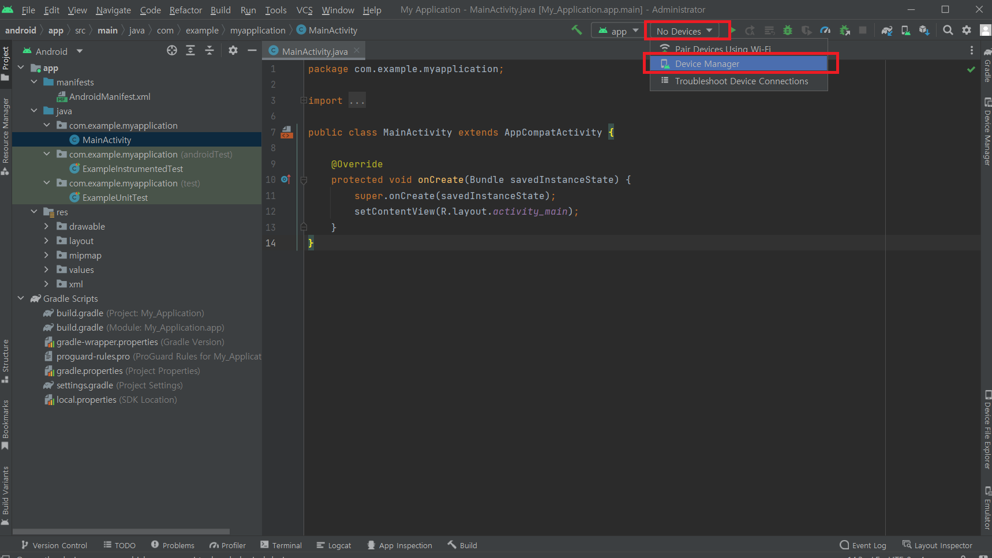Click Apply Changes and Restart Activity icon

[x=750, y=30]
